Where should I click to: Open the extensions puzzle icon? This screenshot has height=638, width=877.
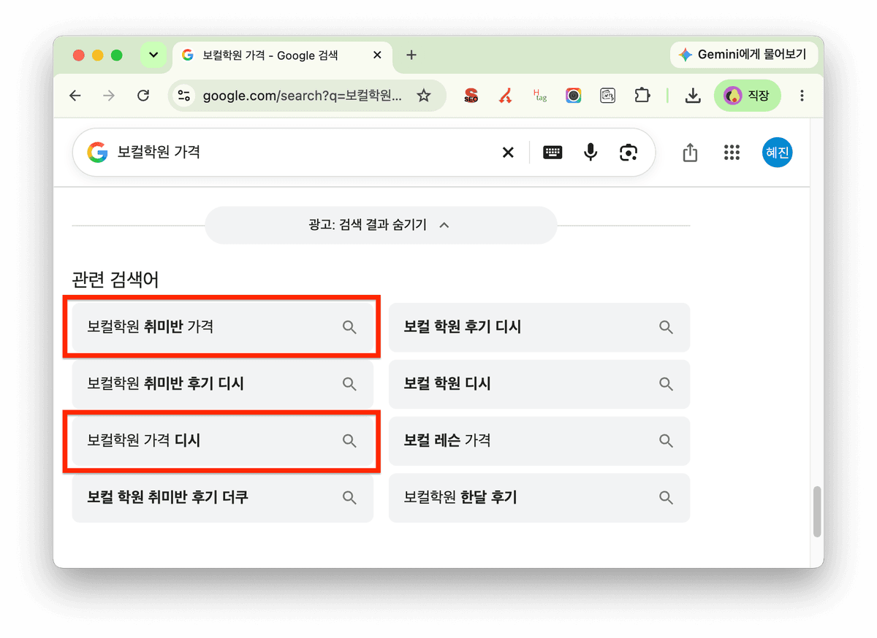click(x=642, y=96)
